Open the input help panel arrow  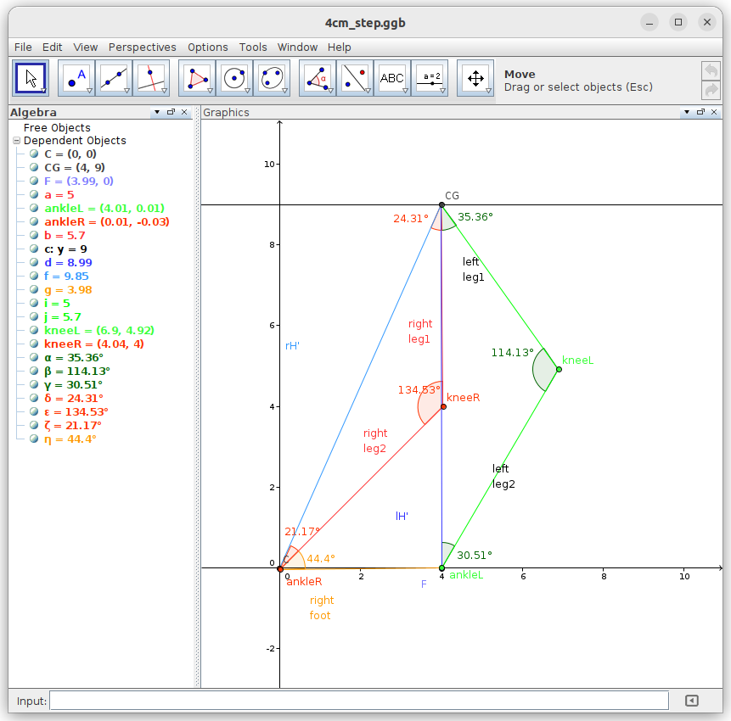coord(692,701)
